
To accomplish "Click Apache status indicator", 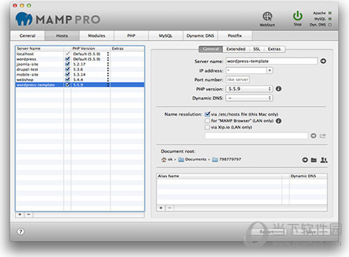I will coord(330,13).
